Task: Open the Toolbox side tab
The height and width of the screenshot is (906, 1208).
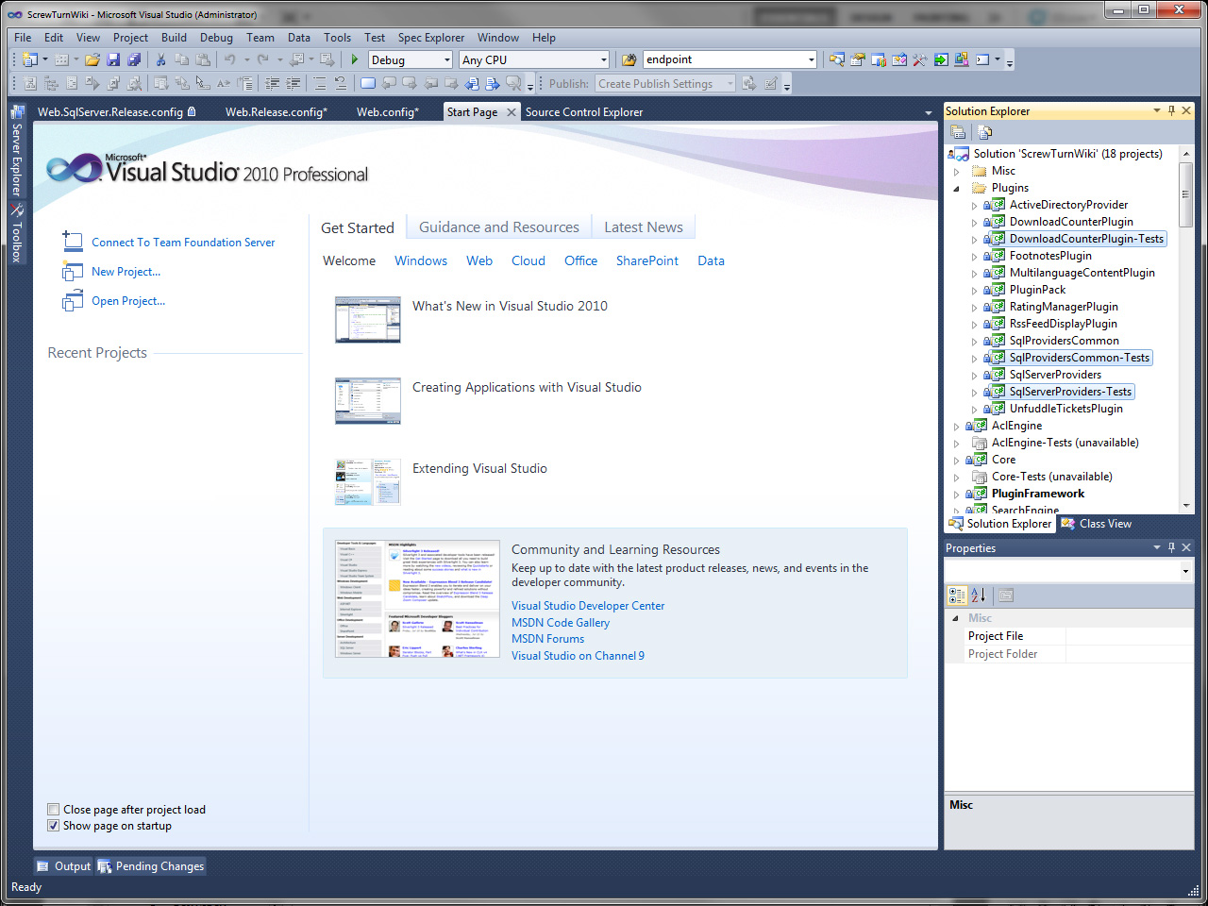Action: pyautogui.click(x=16, y=233)
